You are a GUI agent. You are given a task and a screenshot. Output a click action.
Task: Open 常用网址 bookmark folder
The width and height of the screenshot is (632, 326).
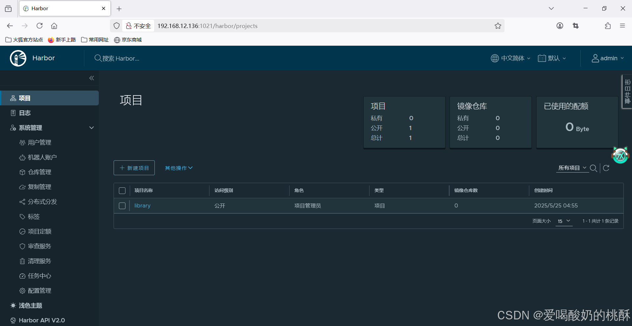[x=95, y=40]
